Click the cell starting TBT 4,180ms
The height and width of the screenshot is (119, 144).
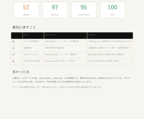(x=65, y=42)
